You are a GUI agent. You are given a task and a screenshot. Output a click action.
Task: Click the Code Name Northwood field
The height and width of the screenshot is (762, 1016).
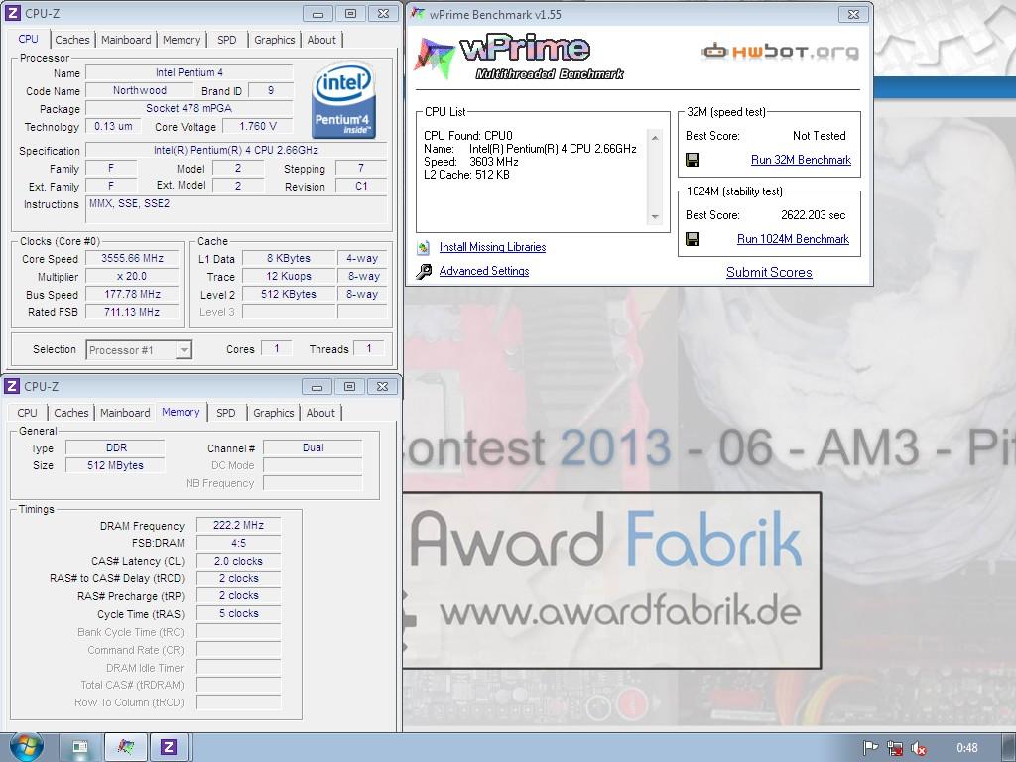point(140,90)
